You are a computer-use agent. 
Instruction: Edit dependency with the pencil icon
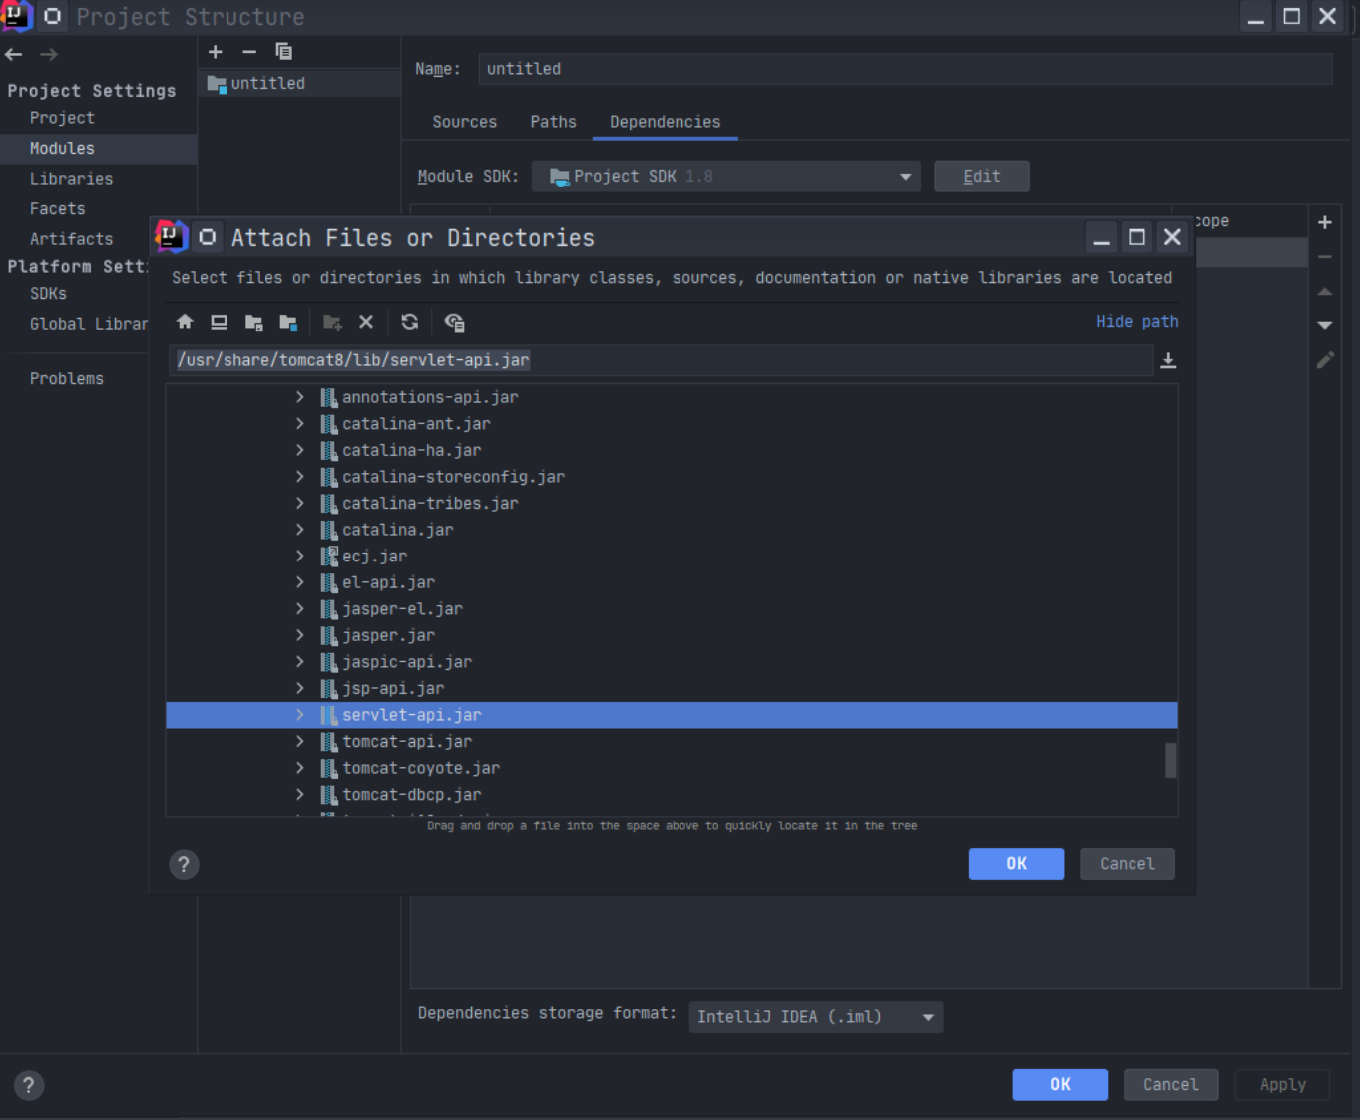[1325, 360]
